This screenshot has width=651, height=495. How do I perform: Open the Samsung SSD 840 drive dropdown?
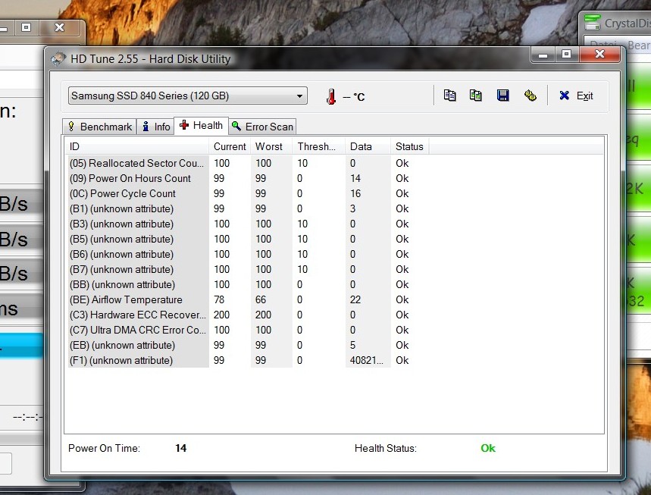tap(188, 96)
